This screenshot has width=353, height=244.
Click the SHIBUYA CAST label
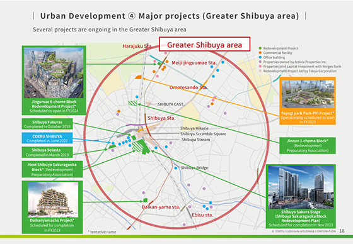[170, 104]
